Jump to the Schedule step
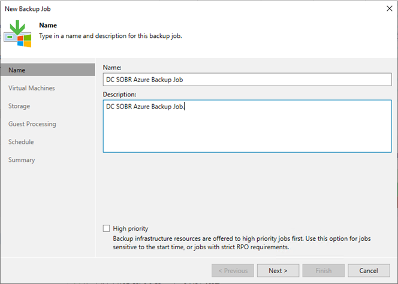Screen dimensions: 398x284 pyautogui.click(x=21, y=141)
